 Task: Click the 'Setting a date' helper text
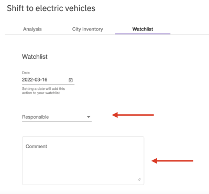(x=43, y=91)
